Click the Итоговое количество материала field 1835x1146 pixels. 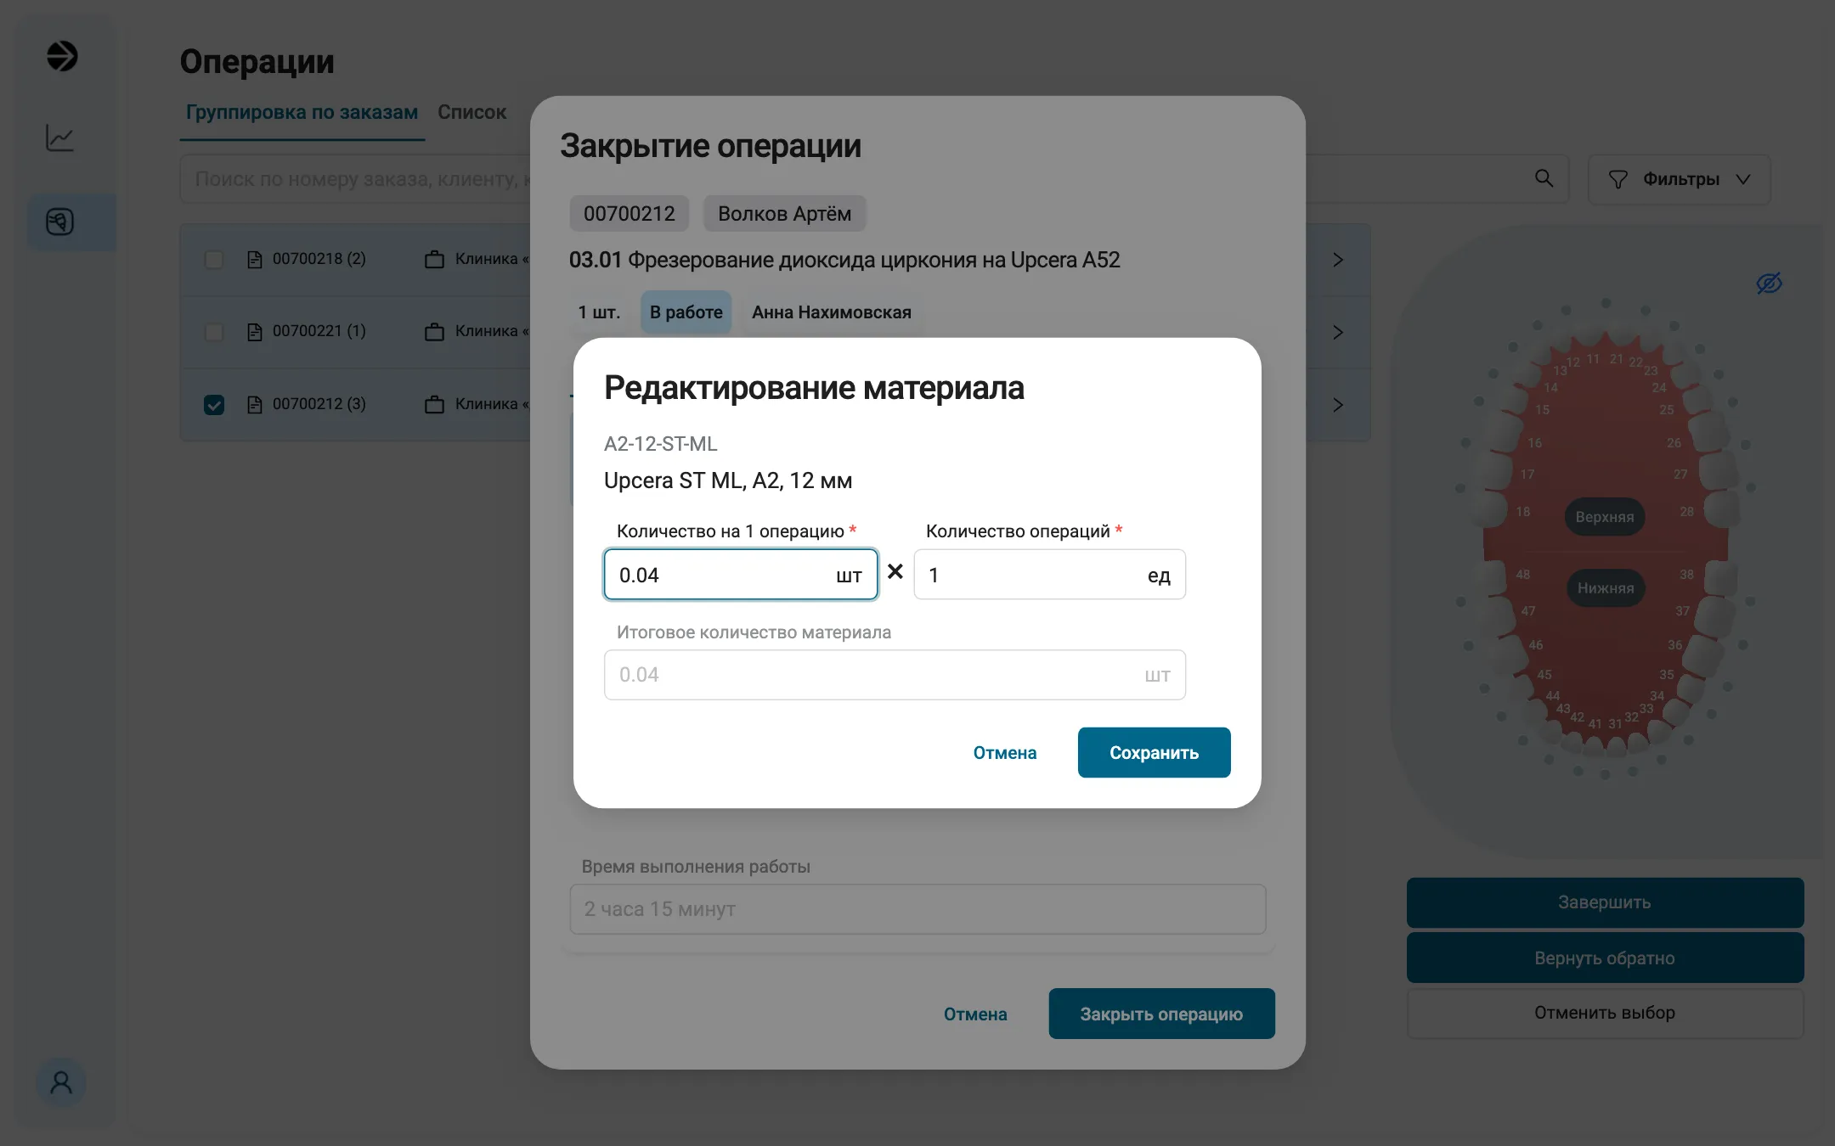tap(895, 675)
